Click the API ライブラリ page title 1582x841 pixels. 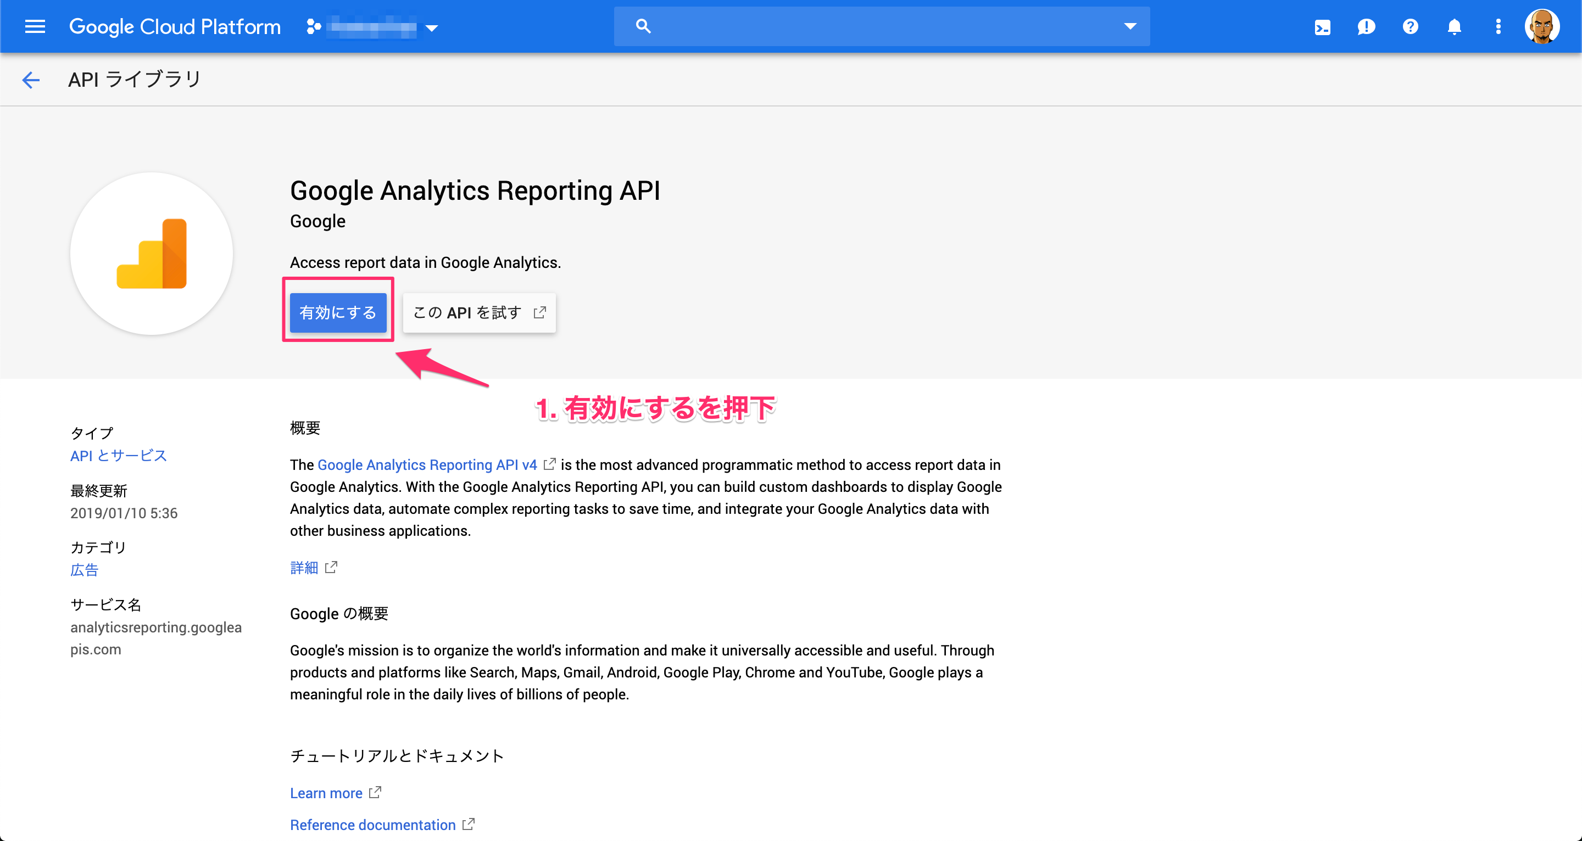click(135, 79)
